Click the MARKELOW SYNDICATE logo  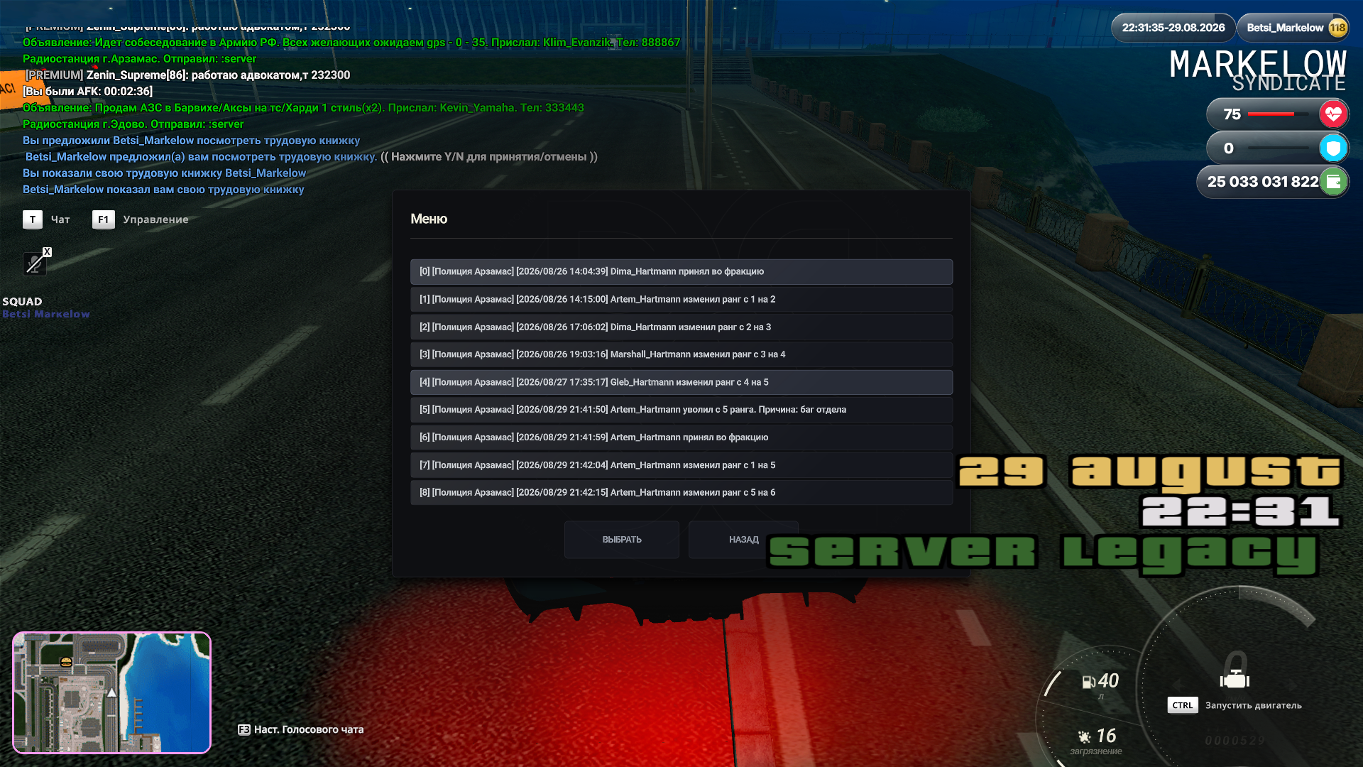[x=1258, y=70]
